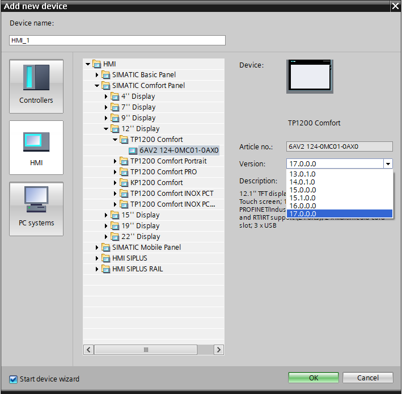
Task: Expand the 4'' Display node
Action: pyautogui.click(x=106, y=97)
